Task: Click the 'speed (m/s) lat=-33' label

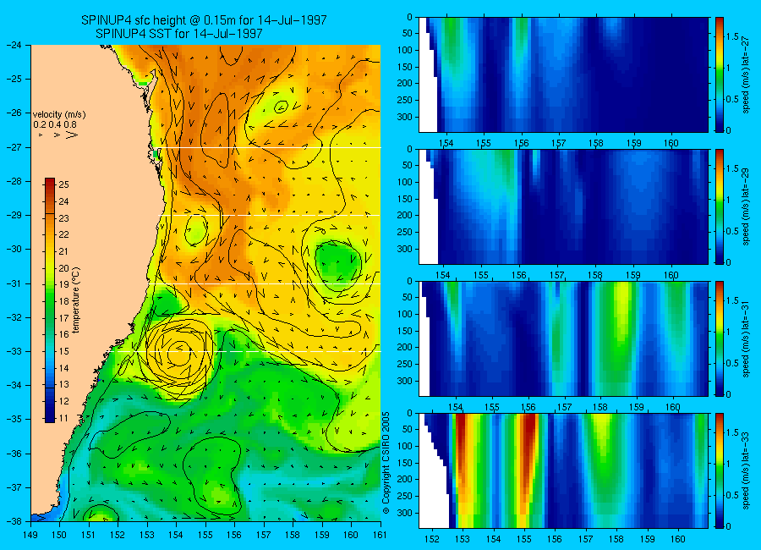Action: [x=747, y=470]
